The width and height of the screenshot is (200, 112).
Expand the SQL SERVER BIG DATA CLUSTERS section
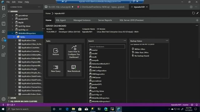pyautogui.click(x=9, y=101)
